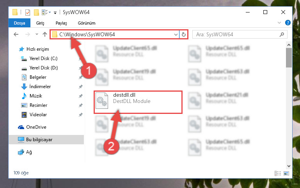Click the new folder quick-access icon
The image size is (300, 188).
click(x=36, y=12)
